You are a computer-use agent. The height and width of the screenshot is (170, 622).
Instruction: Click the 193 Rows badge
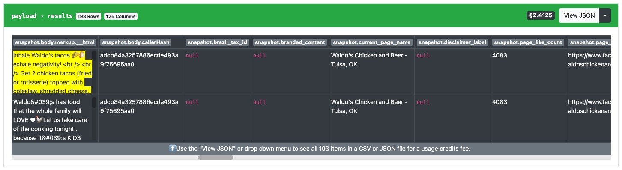pos(88,16)
